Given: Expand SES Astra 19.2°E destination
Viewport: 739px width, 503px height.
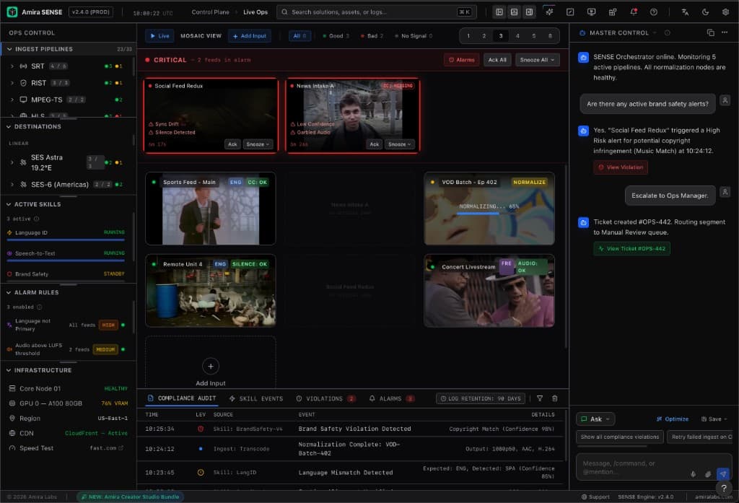Looking at the screenshot, I should [x=12, y=162].
